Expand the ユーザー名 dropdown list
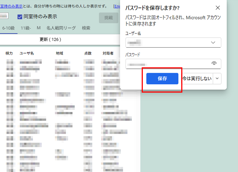 click(x=213, y=42)
